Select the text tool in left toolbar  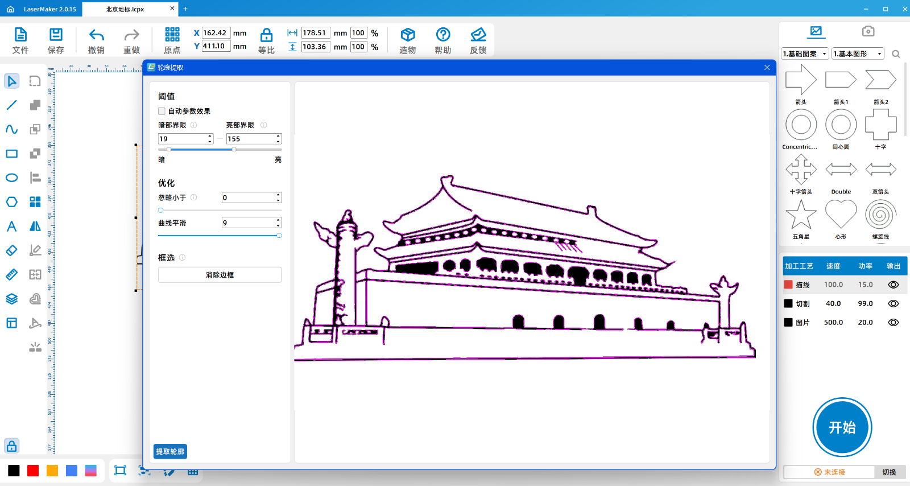click(x=11, y=226)
